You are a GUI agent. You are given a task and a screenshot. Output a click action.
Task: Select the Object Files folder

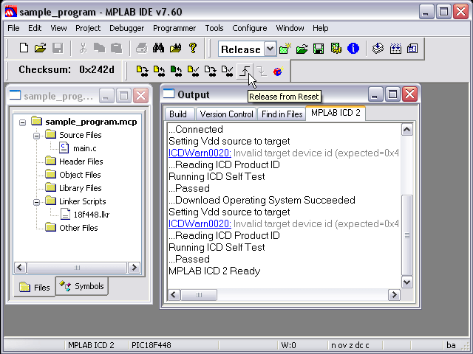click(80, 175)
